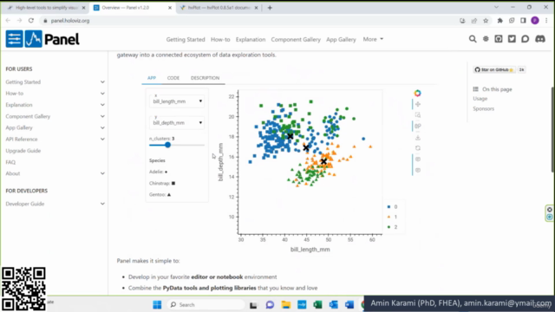
Task: Switch to the High-level tools browser tab
Action: (x=46, y=8)
